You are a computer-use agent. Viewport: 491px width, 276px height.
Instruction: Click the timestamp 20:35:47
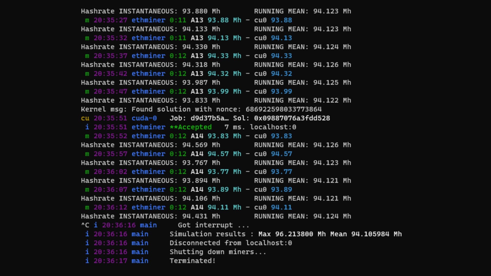[x=110, y=91]
